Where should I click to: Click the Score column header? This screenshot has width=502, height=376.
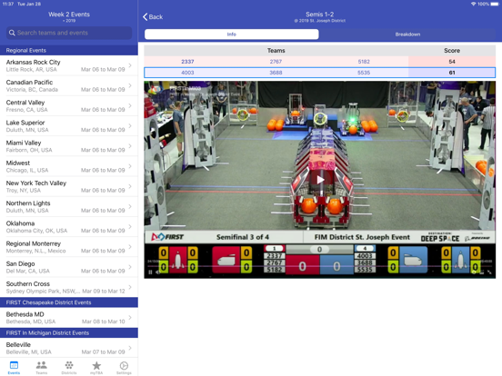[452, 51]
